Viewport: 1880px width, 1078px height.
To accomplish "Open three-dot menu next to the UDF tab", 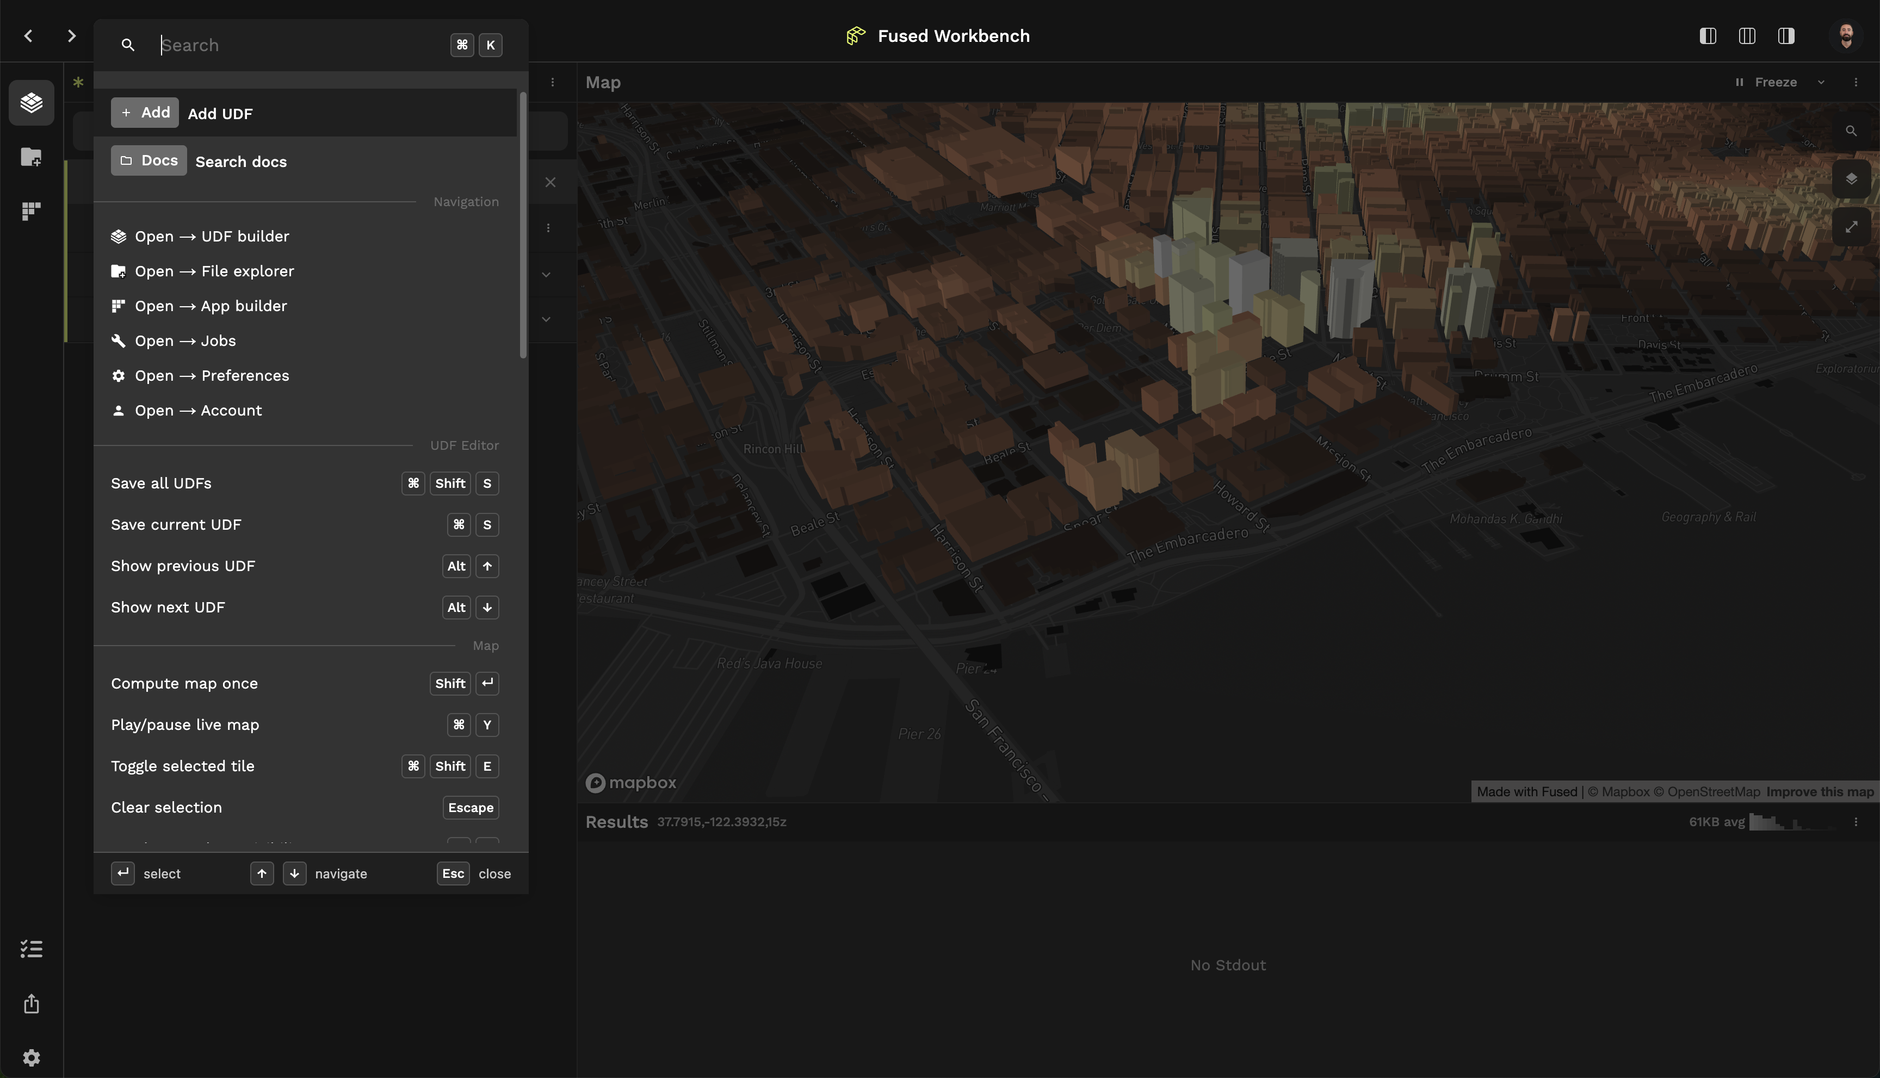I will tap(552, 82).
